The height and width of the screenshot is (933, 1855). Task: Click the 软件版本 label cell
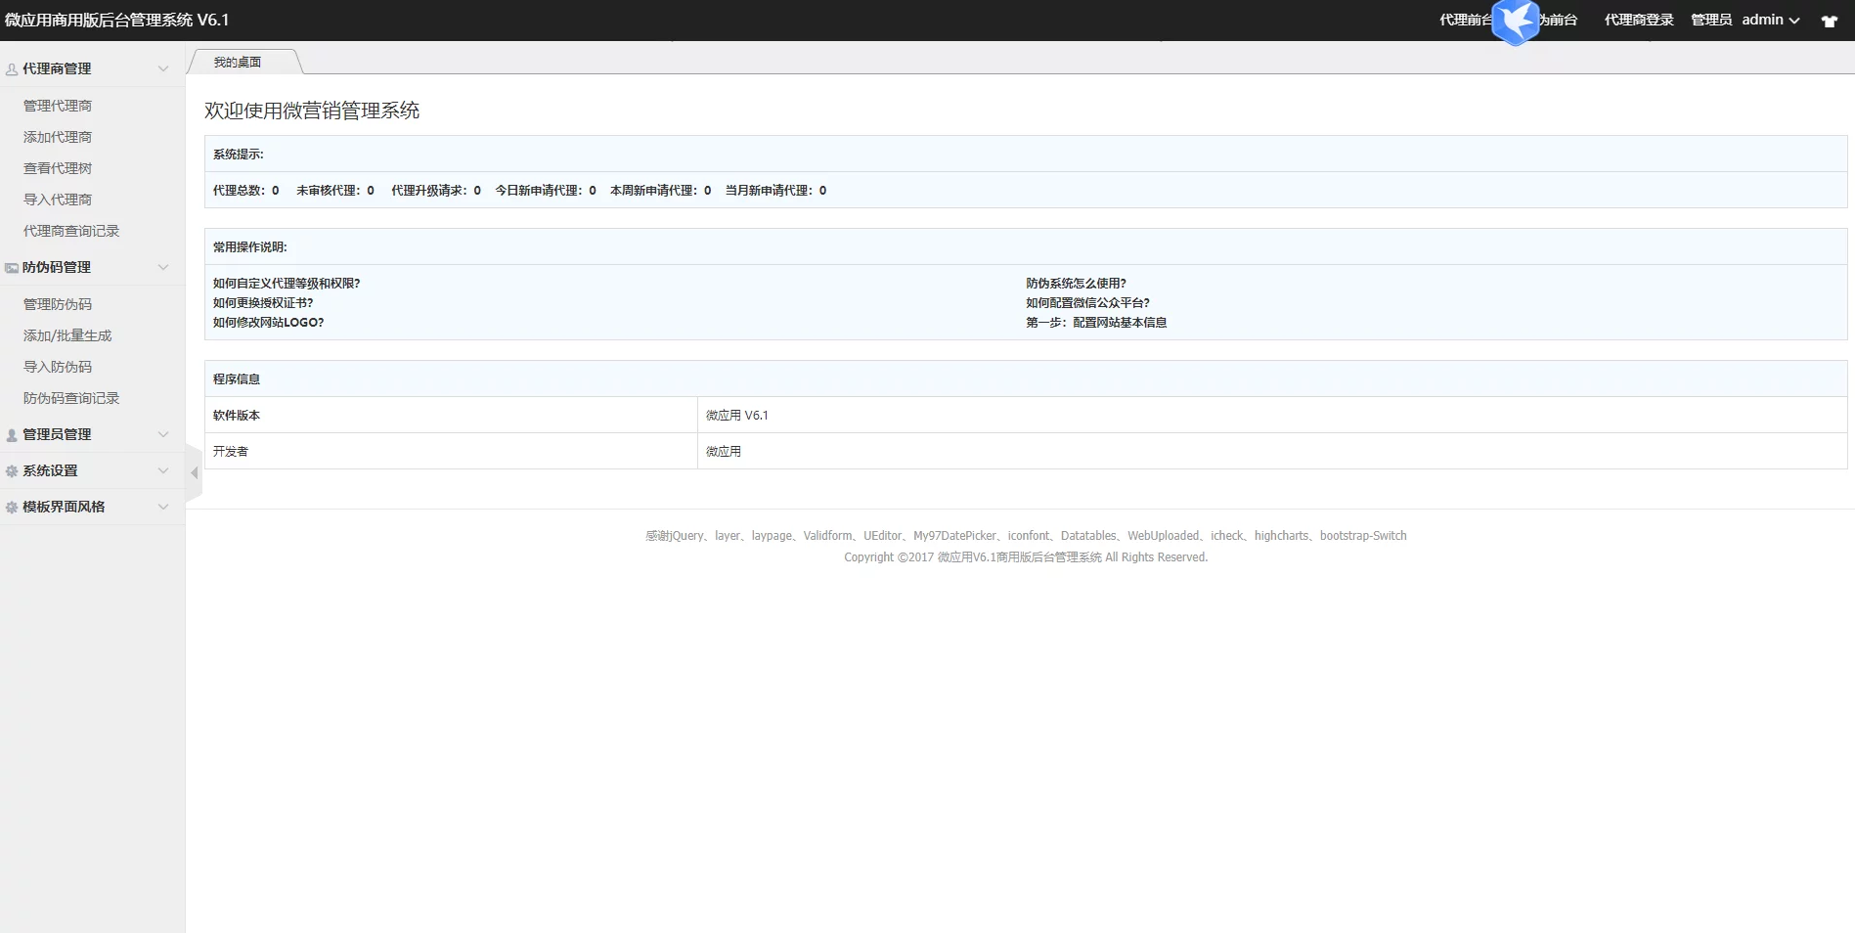point(451,416)
